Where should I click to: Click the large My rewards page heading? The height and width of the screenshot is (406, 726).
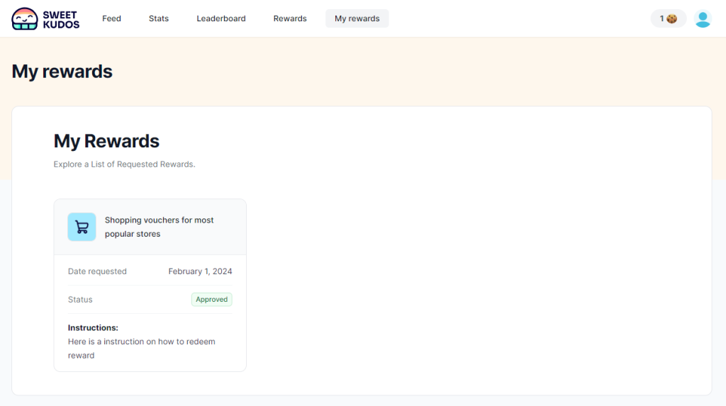tap(62, 72)
